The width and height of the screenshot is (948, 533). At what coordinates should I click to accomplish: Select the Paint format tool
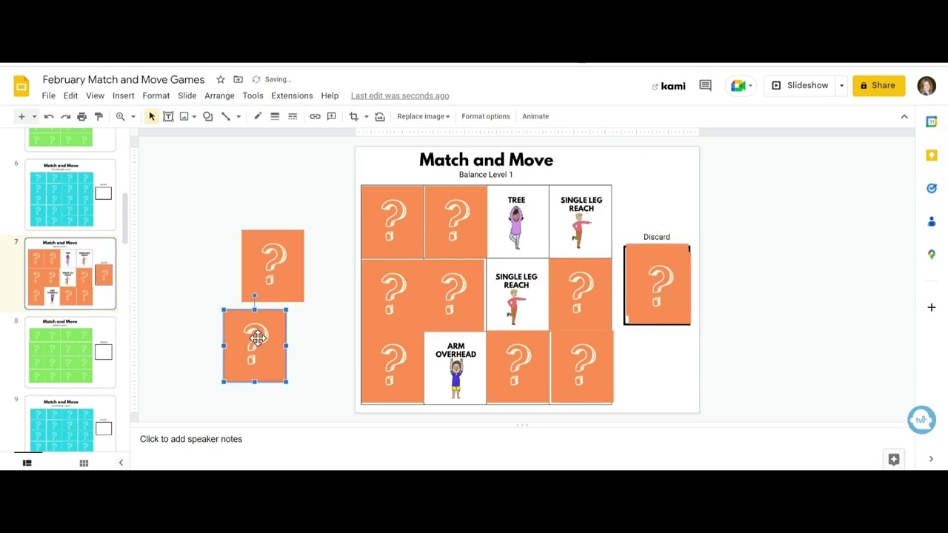click(99, 116)
